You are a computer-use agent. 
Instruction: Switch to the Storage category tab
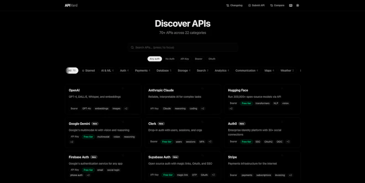[x=184, y=71]
